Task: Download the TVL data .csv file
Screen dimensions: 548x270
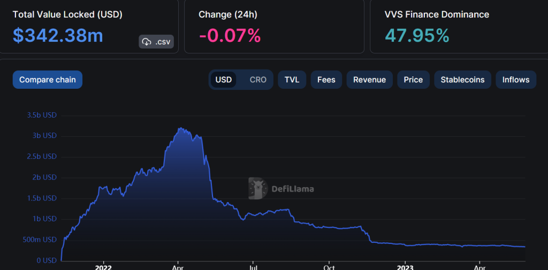Action: pos(156,42)
